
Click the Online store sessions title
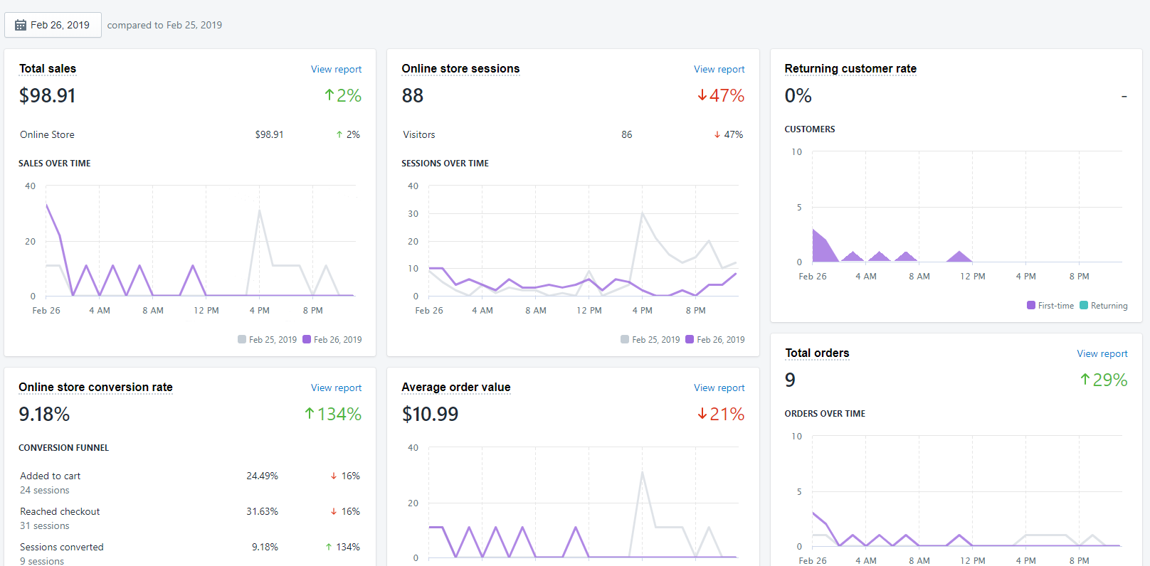[x=460, y=69]
